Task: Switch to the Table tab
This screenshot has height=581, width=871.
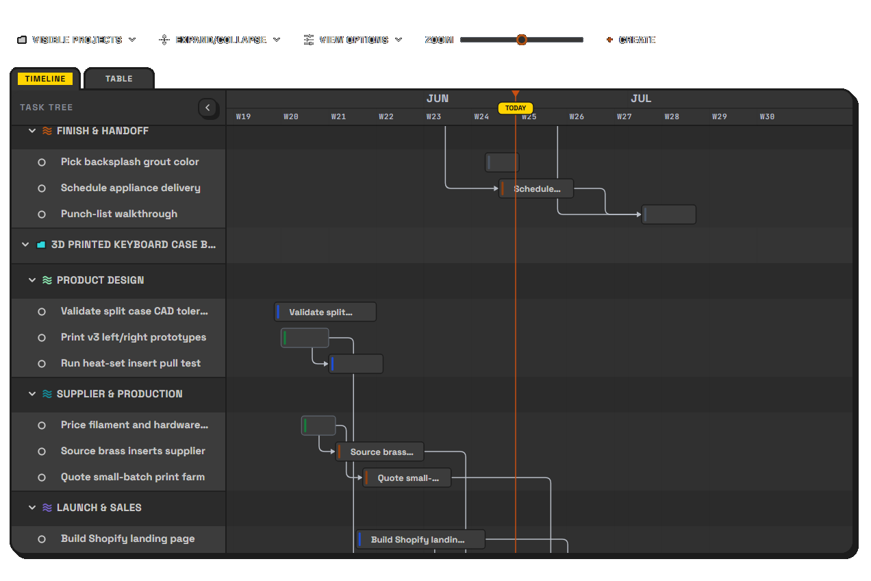Action: click(119, 79)
